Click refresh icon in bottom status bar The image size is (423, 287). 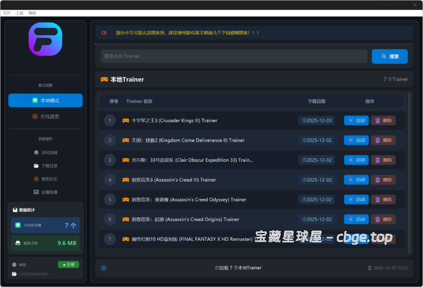[104, 268]
